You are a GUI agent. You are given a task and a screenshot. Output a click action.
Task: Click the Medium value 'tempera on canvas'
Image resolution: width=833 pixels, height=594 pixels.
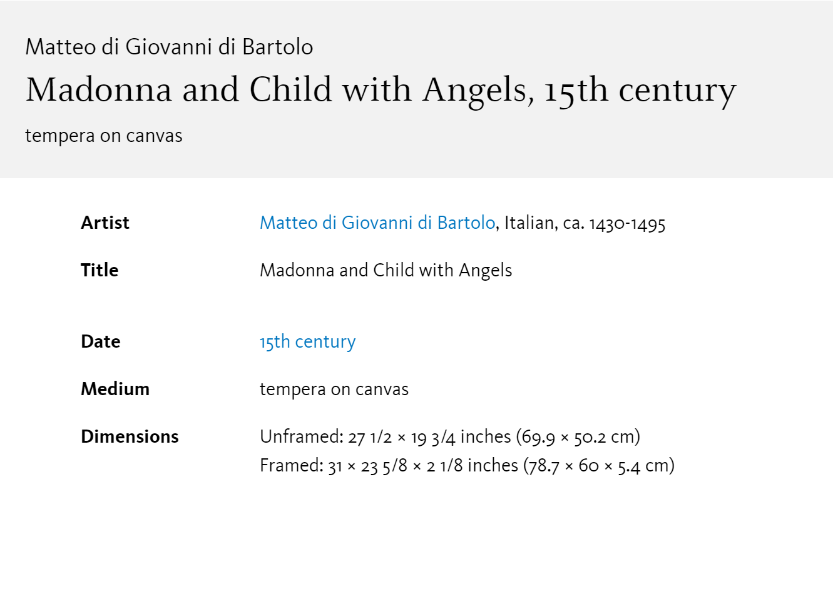click(x=334, y=389)
